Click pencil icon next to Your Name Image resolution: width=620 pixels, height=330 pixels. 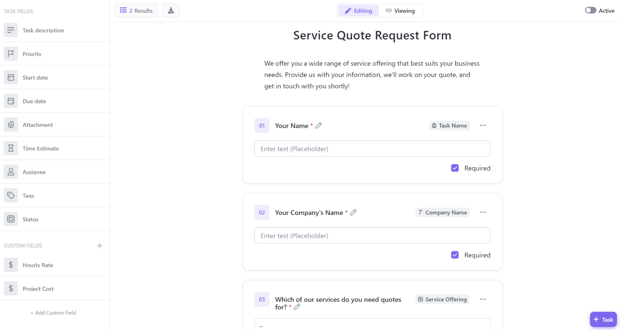coord(319,126)
